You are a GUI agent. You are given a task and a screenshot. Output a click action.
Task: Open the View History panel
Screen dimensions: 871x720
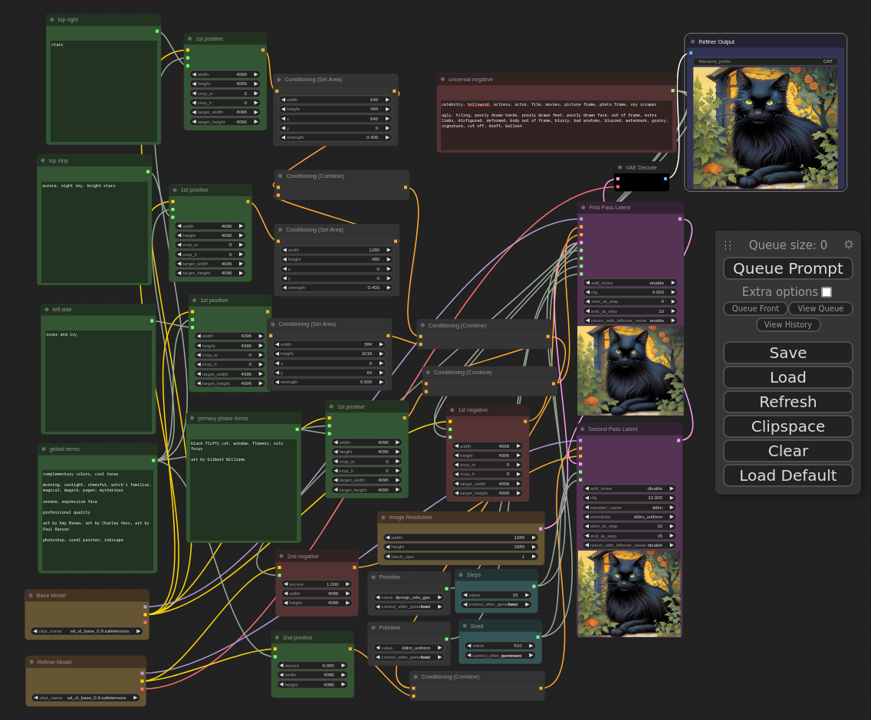(x=787, y=324)
